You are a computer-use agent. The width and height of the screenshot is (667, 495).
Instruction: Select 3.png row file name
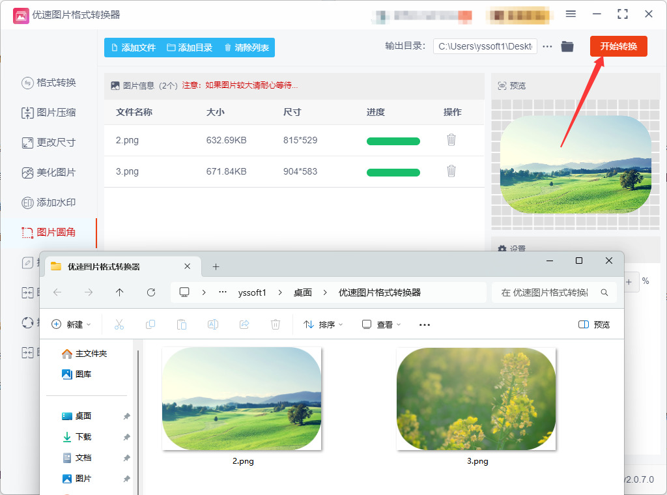[x=127, y=171]
